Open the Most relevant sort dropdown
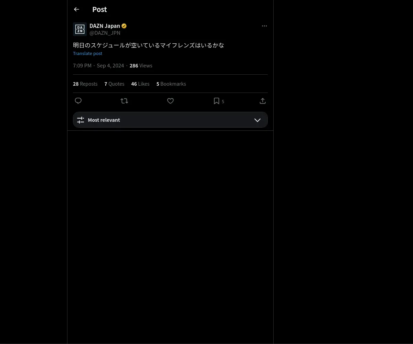Image resolution: width=413 pixels, height=344 pixels. pyautogui.click(x=170, y=120)
